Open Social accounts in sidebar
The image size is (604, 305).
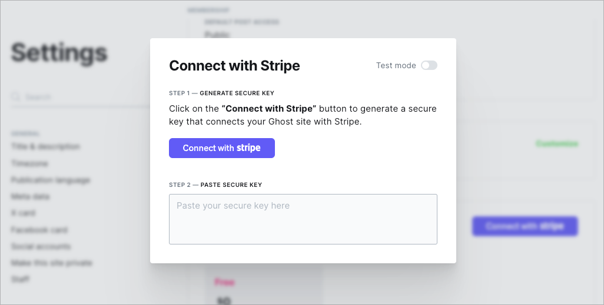pos(41,247)
